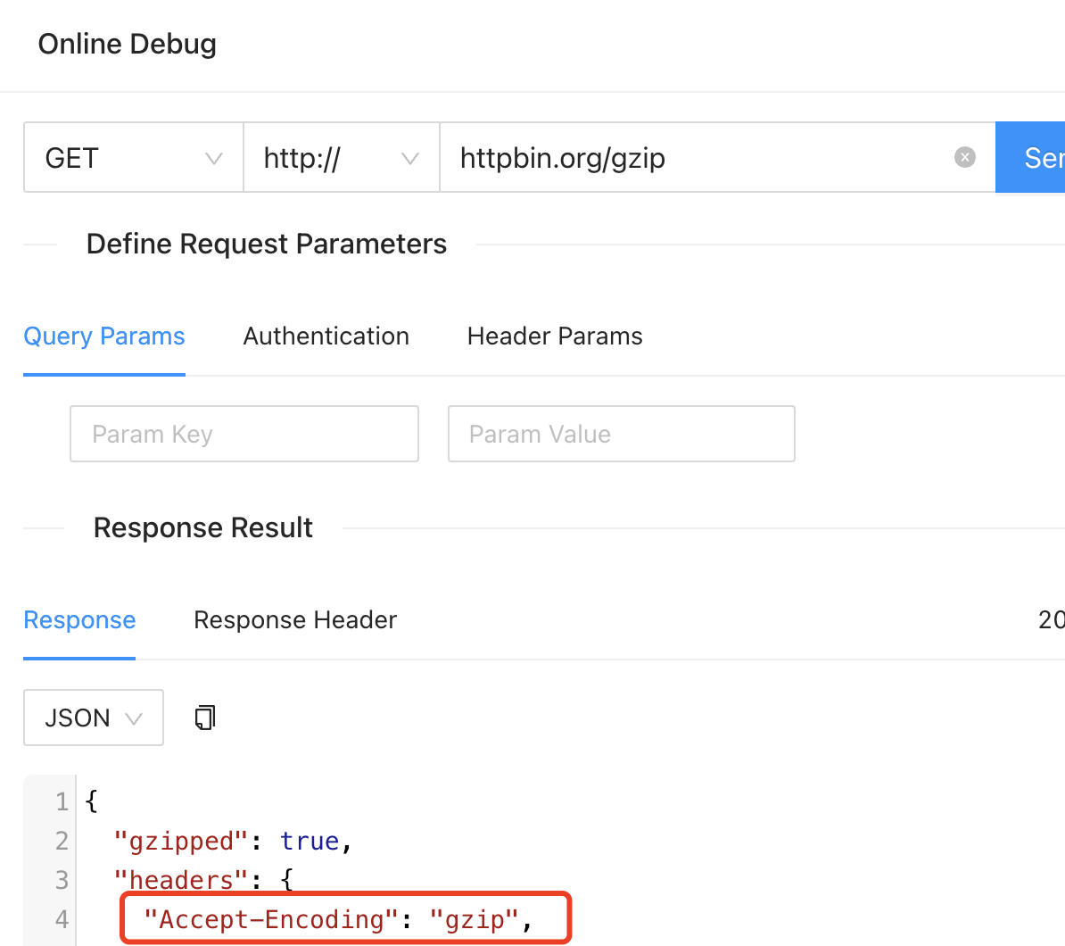This screenshot has width=1065, height=946.
Task: Click the Response Result heading
Action: (203, 528)
